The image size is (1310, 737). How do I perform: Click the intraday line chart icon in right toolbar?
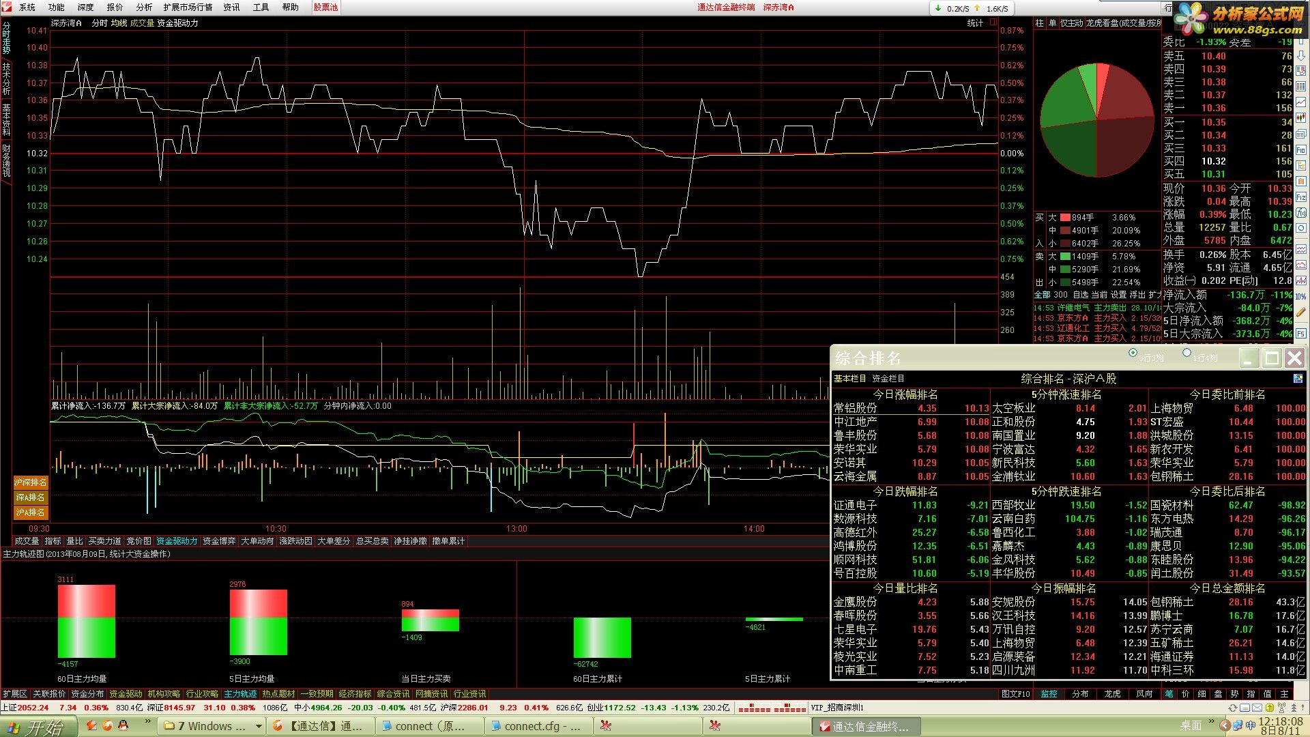point(1301,102)
